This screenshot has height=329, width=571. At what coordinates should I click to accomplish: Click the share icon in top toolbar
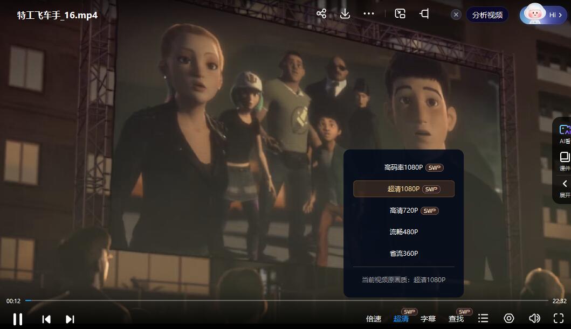click(x=321, y=14)
